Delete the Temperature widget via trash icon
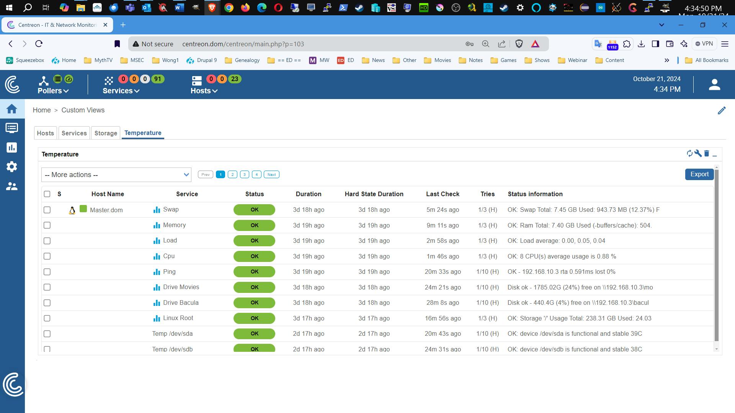The height and width of the screenshot is (413, 735). pos(707,153)
